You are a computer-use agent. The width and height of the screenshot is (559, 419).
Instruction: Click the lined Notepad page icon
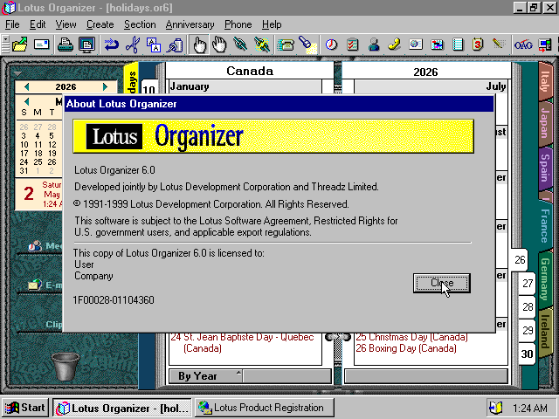click(x=458, y=45)
